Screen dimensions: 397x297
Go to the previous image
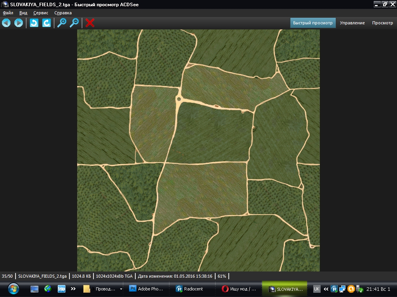[x=6, y=23]
